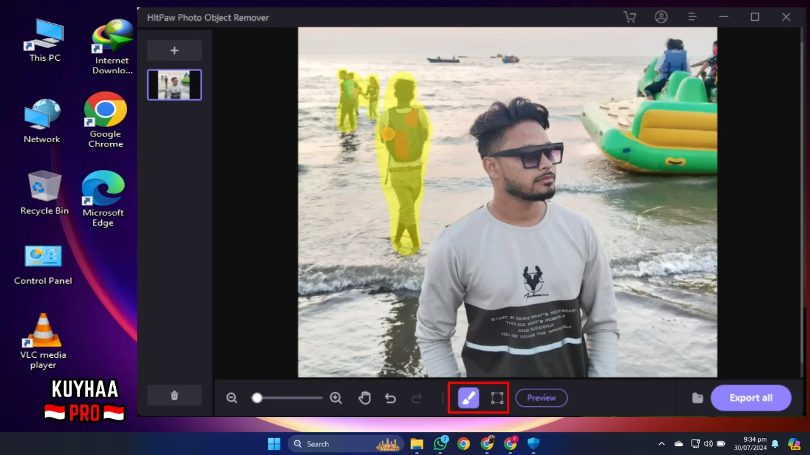810x455 pixels.
Task: Open the Network desktop icon
Action: (x=42, y=121)
